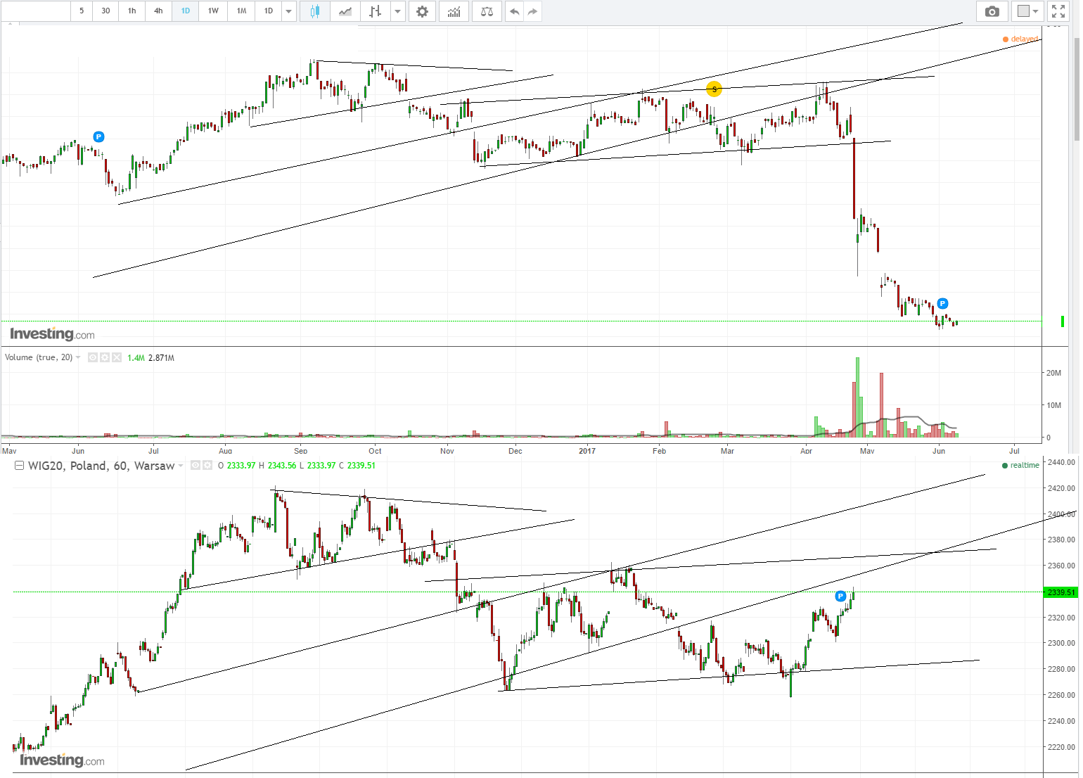Click the 1.4M volume value
The width and height of the screenshot is (1083, 778).
pos(136,358)
